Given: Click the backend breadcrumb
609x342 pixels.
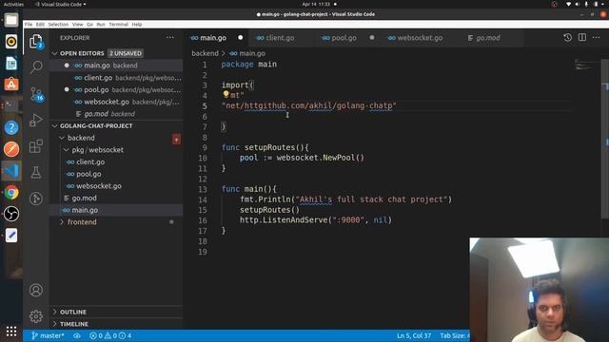Looking at the screenshot, I should click(x=205, y=53).
